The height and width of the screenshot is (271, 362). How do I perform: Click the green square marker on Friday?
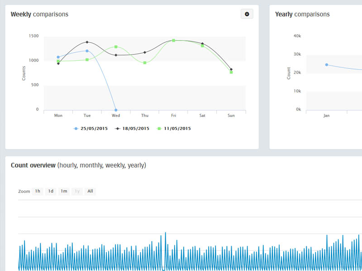pyautogui.click(x=173, y=41)
